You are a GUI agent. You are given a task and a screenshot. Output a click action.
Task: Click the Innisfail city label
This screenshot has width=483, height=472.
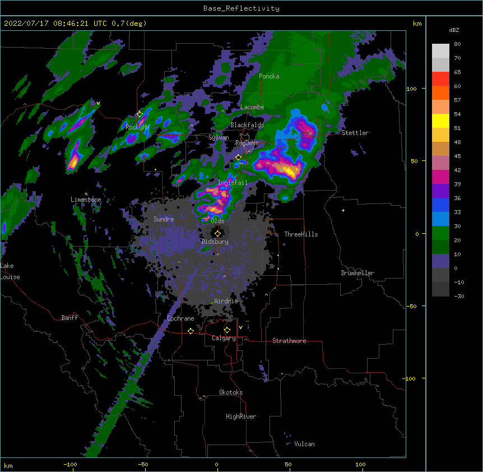tap(233, 183)
